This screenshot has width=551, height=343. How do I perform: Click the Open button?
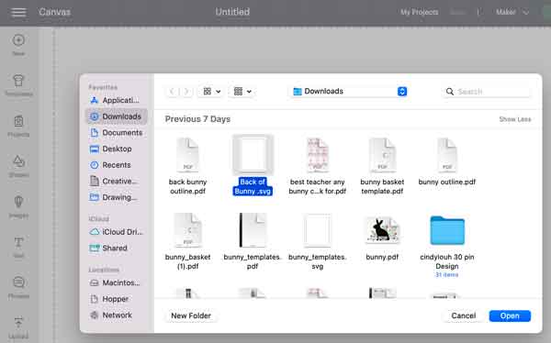click(510, 315)
